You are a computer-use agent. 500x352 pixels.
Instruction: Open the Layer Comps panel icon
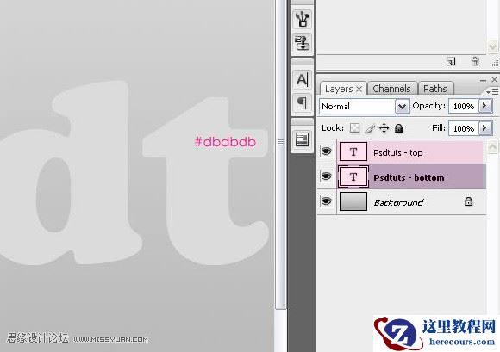(302, 139)
